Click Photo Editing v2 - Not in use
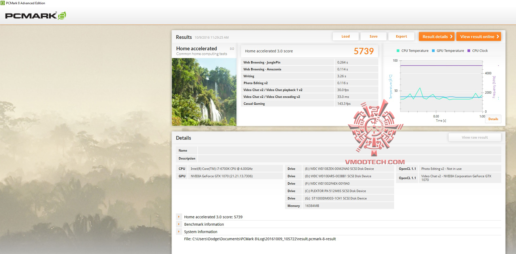 point(441,169)
